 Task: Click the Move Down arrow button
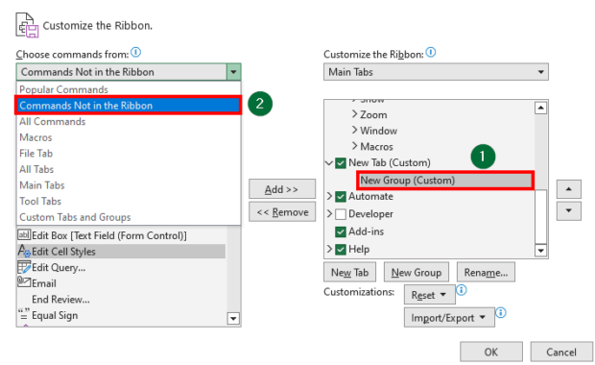(568, 211)
